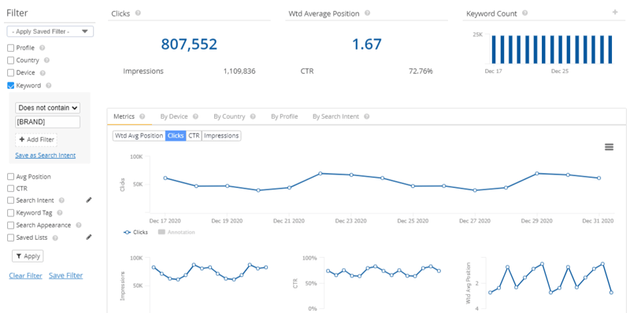The height and width of the screenshot is (313, 630).
Task: Click the 1,109,836 impressions value
Action: click(239, 72)
